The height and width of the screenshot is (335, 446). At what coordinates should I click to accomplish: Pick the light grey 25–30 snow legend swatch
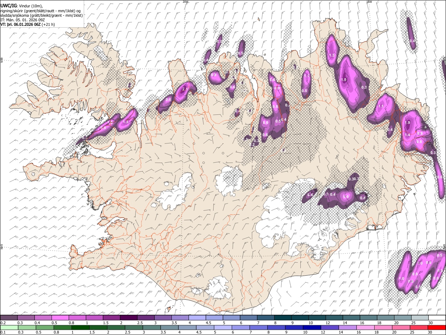pyautogui.click(x=420, y=318)
